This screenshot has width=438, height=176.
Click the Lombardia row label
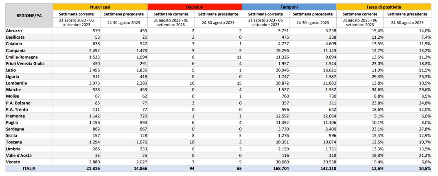coord(16,83)
